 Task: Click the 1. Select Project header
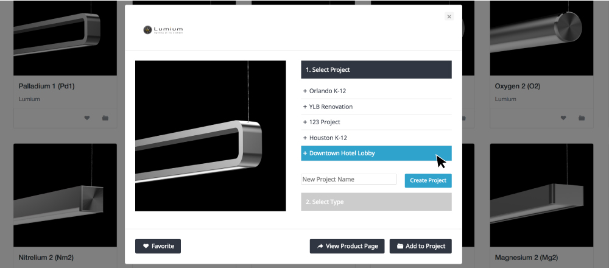[x=376, y=69]
